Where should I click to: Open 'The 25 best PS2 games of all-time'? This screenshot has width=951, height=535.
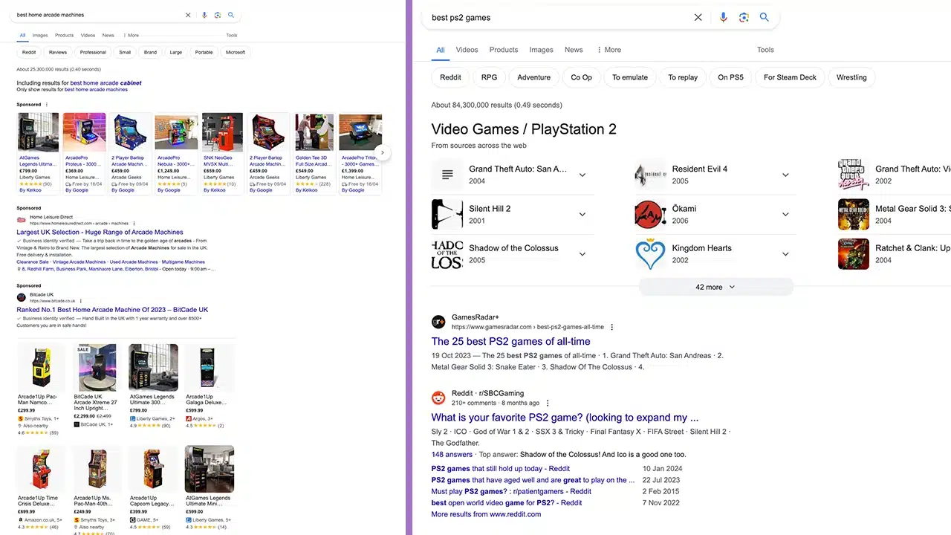pyautogui.click(x=510, y=342)
